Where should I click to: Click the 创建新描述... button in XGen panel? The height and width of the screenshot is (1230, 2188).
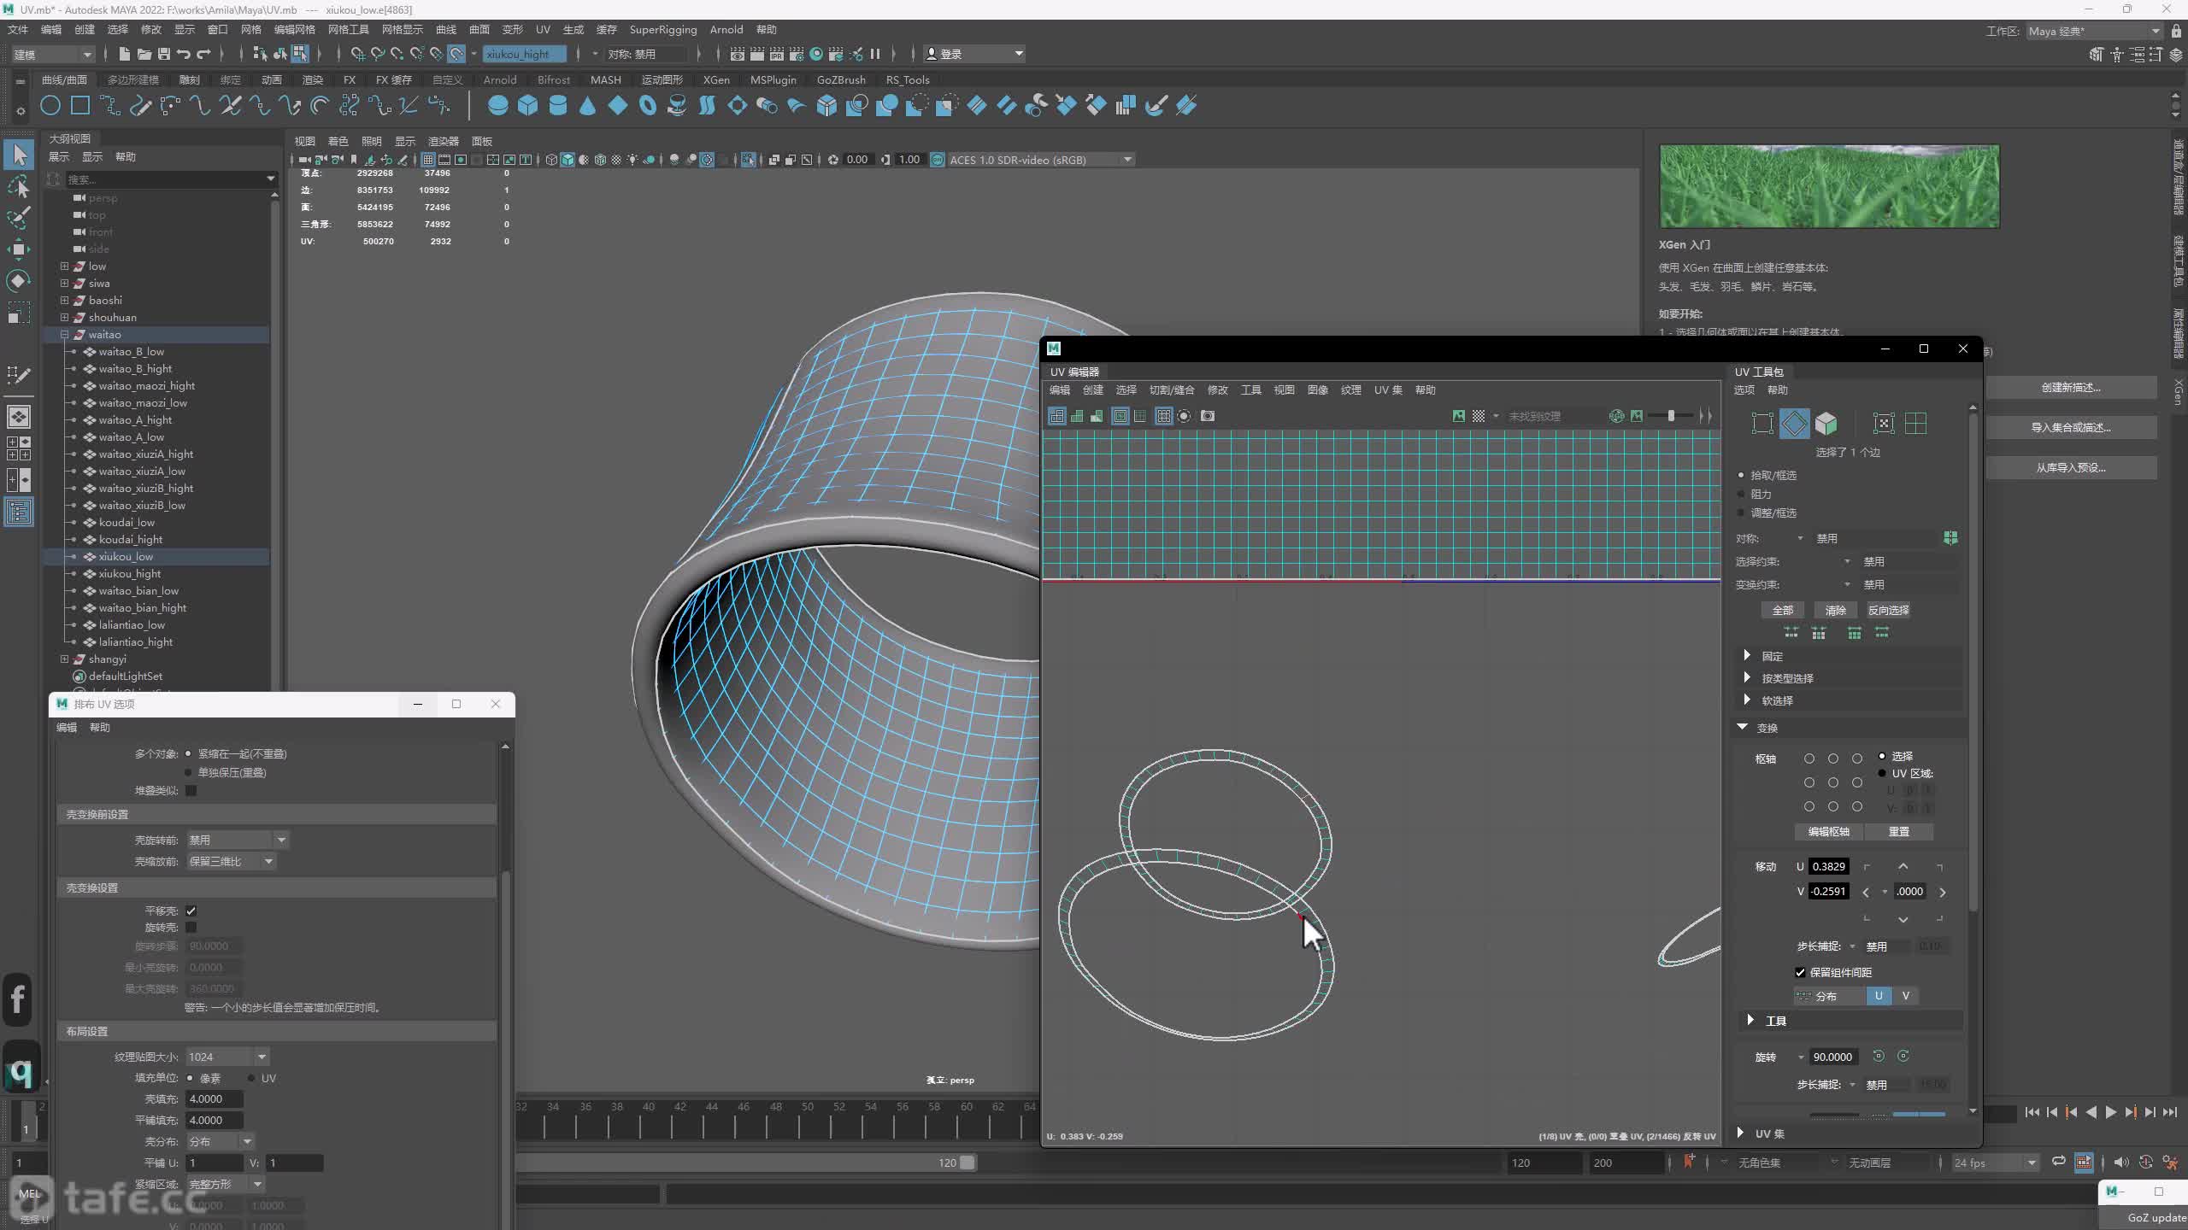tap(2071, 388)
